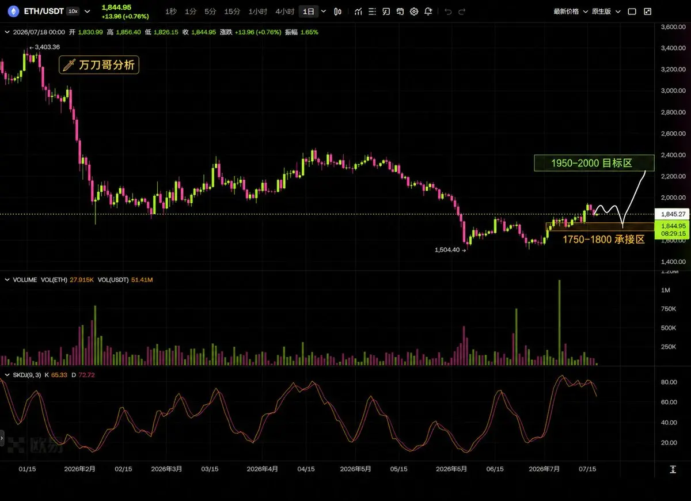
Task: Expand more timeframes next to 1日
Action: coord(323,12)
